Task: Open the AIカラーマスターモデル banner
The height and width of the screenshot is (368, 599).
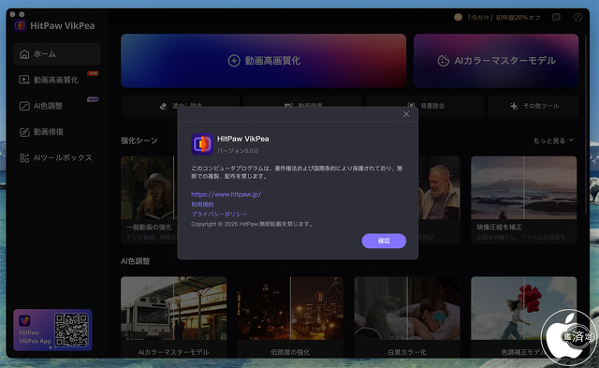Action: coord(496,60)
